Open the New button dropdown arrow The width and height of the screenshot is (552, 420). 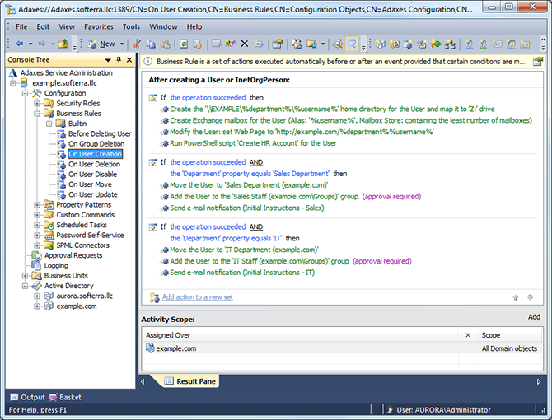tap(122, 44)
